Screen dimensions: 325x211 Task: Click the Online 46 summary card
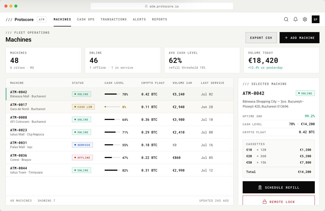click(x=123, y=60)
